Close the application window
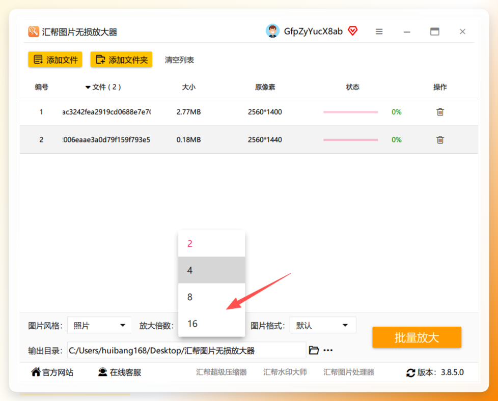 (x=462, y=32)
